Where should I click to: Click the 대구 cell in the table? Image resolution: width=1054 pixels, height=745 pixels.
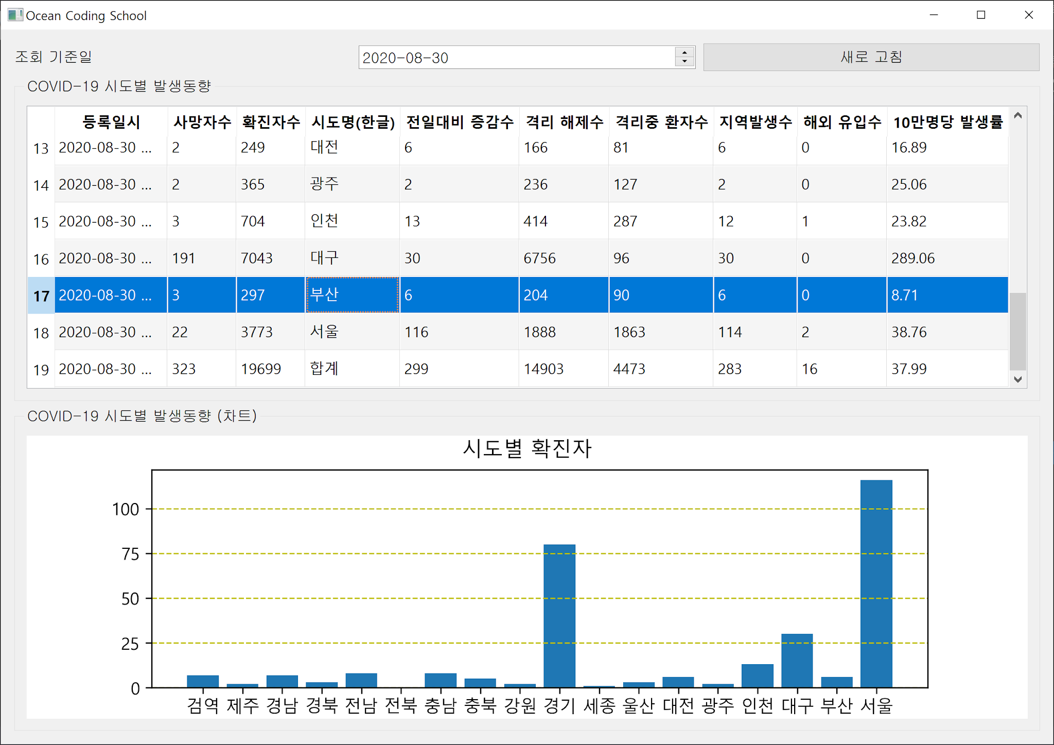[353, 258]
